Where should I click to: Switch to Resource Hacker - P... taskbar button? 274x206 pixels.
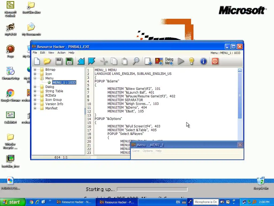click(117, 202)
